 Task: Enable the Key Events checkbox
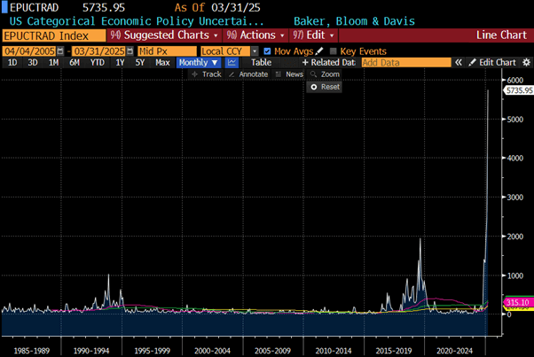[x=334, y=51]
